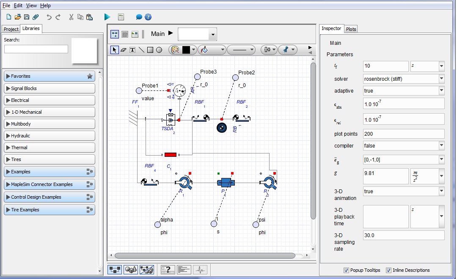Run the simulation with the play button

point(107,17)
